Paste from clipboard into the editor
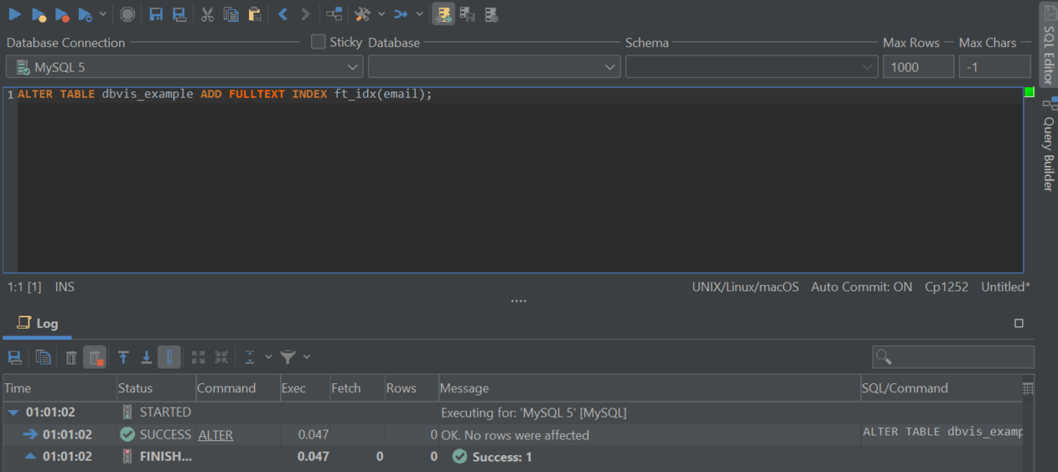Screen dimensions: 1058x472 pos(255,14)
